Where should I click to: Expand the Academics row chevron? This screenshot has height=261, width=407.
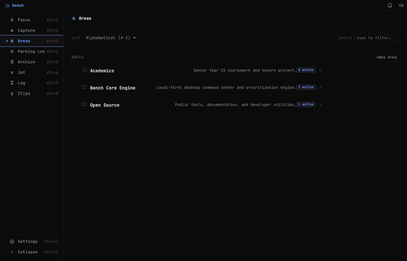[321, 70]
